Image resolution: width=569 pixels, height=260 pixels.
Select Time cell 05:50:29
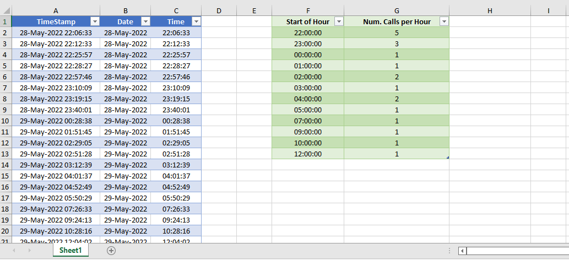176,198
